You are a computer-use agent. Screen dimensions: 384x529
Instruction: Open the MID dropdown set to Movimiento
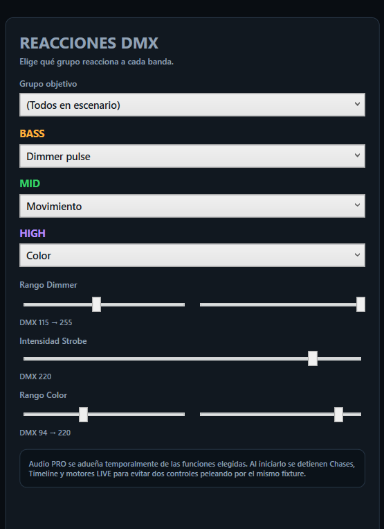click(x=192, y=206)
